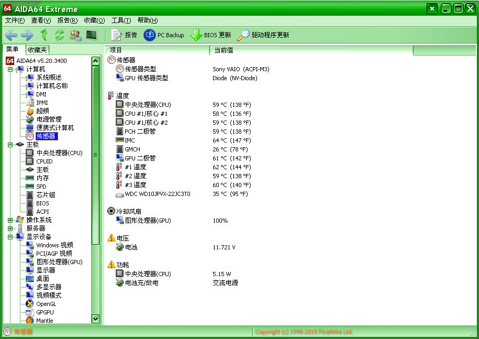Image resolution: width=479 pixels, height=339 pixels.
Task: Select 内存 in the tree
Action: click(x=42, y=178)
